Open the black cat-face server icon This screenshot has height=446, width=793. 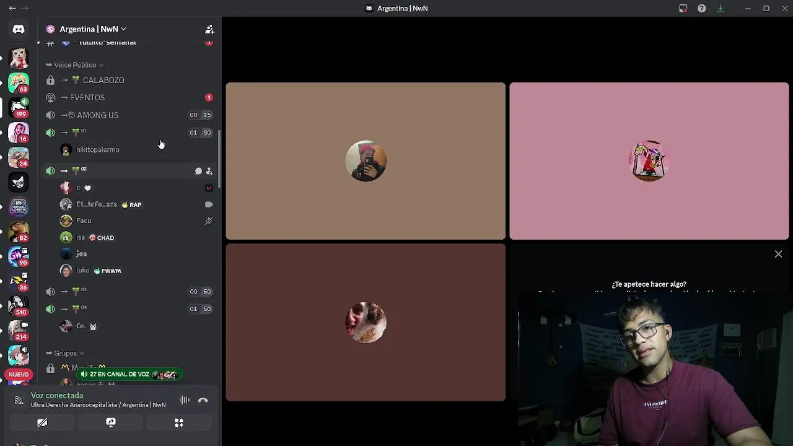19,182
